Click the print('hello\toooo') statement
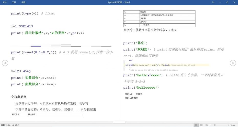This screenshot has height=127, width=238. (143, 75)
